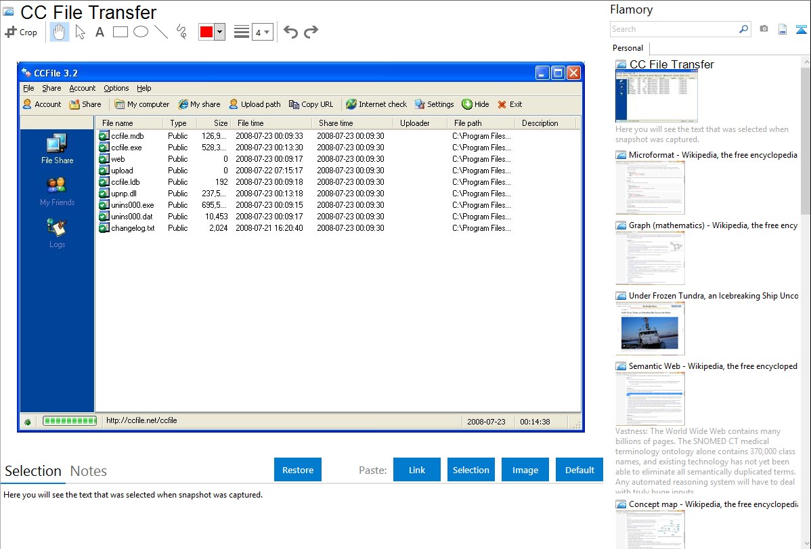Click the Flamory search magnifier icon
Viewport: 811px width, 549px height.
[743, 29]
